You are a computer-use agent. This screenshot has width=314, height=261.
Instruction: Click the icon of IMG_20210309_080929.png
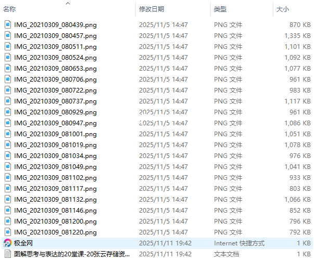click(x=8, y=112)
